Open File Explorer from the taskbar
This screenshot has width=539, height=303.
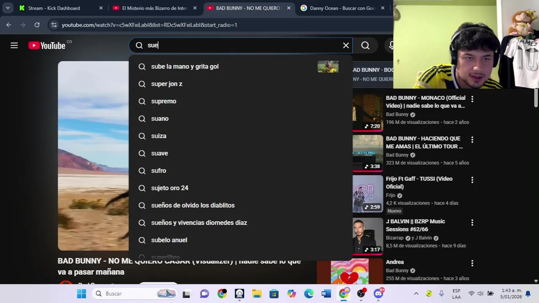(x=256, y=294)
